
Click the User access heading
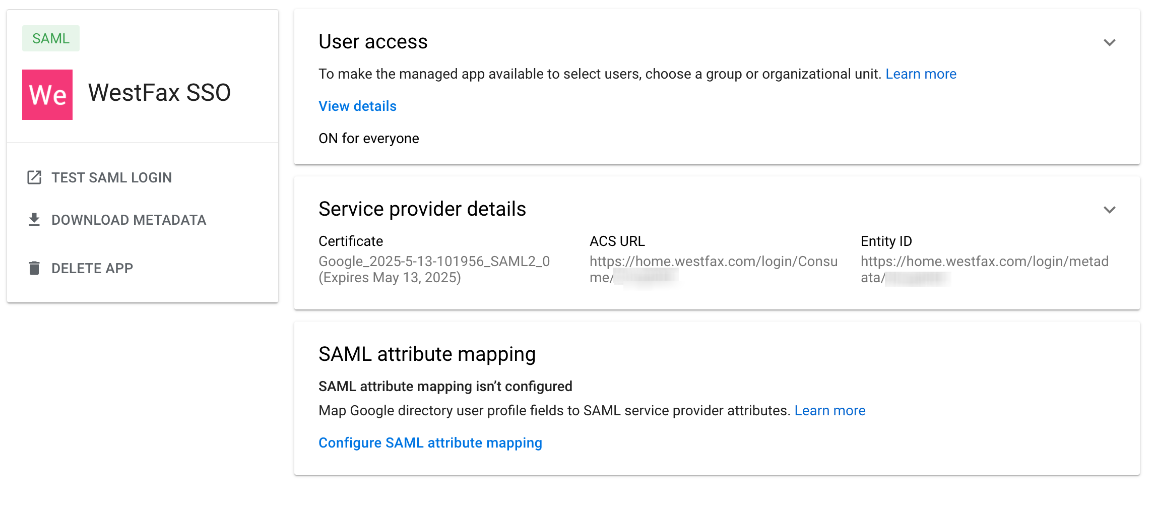(x=372, y=41)
